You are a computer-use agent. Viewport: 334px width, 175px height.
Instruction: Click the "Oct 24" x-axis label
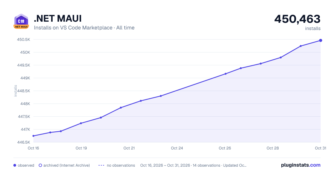coord(177,148)
